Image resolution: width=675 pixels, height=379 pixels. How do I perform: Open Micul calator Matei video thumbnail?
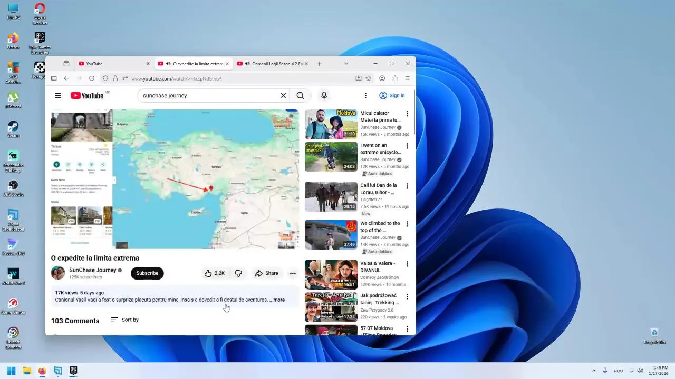[331, 124]
